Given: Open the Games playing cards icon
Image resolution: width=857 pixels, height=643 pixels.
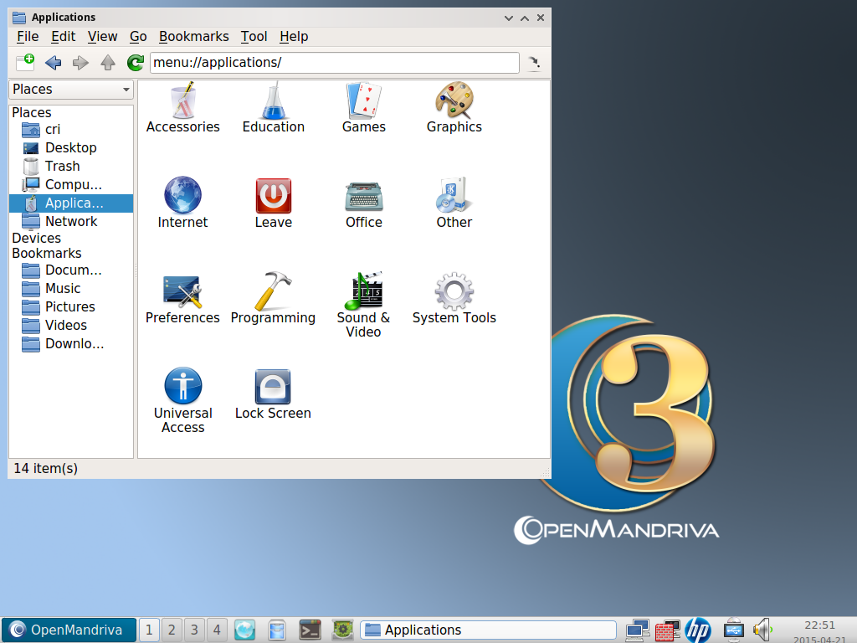Looking at the screenshot, I should coord(363,101).
